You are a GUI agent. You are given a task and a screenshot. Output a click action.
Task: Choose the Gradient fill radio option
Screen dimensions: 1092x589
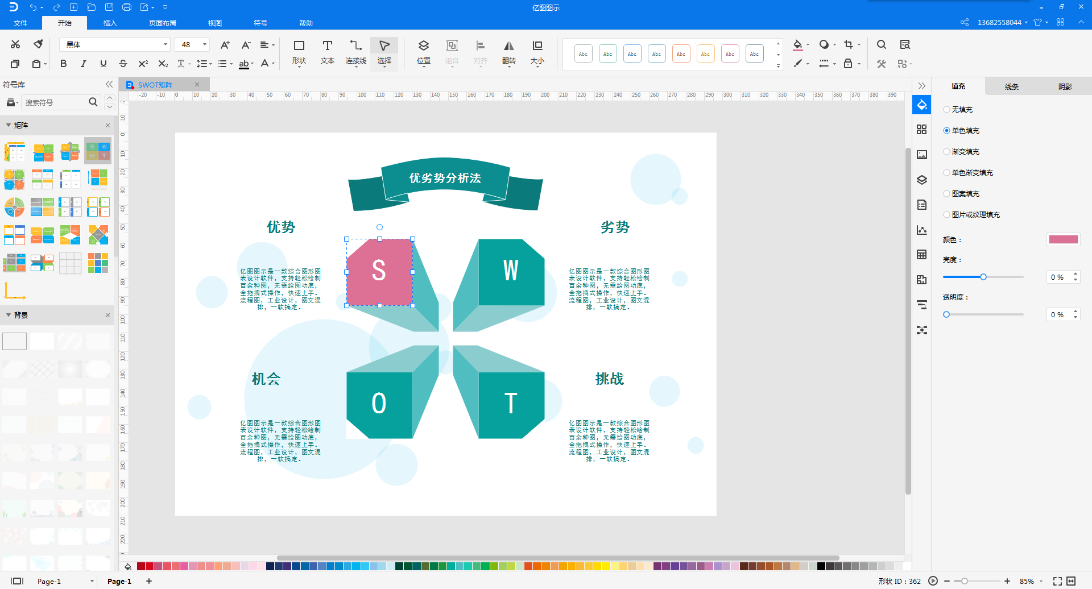click(x=946, y=152)
